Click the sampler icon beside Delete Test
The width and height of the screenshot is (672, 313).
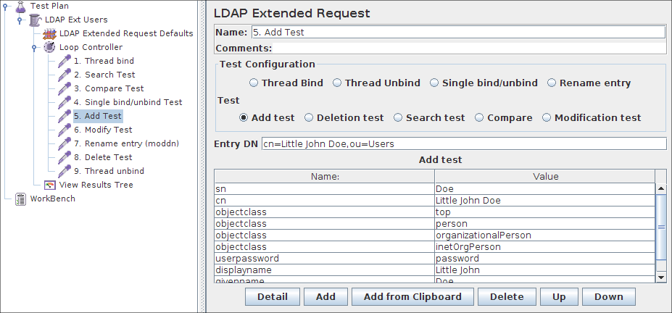point(64,157)
